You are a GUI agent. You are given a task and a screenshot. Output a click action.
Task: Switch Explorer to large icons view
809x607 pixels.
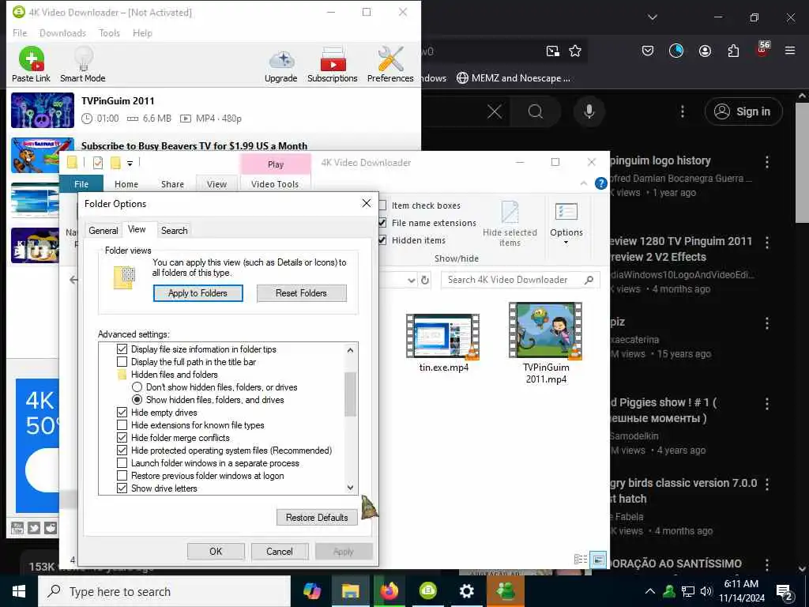pyautogui.click(x=598, y=560)
